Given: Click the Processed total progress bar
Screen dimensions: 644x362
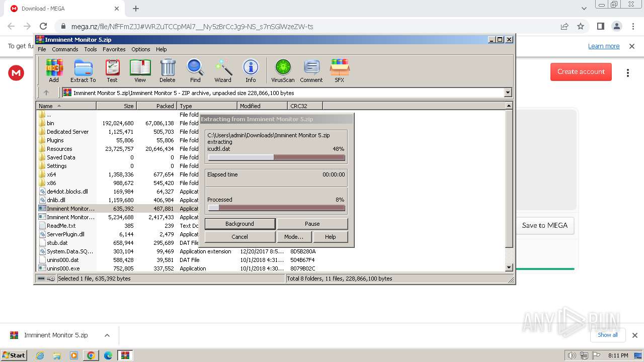Looking at the screenshot, I should 276,208.
